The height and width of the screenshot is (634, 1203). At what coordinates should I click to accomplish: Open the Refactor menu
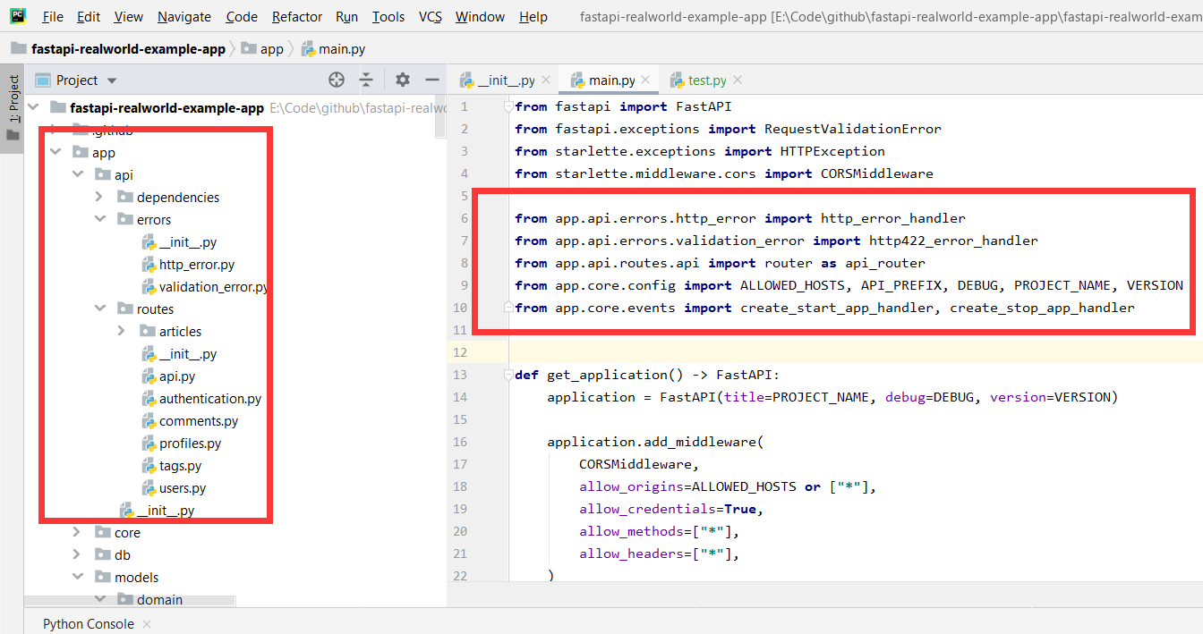click(x=297, y=16)
